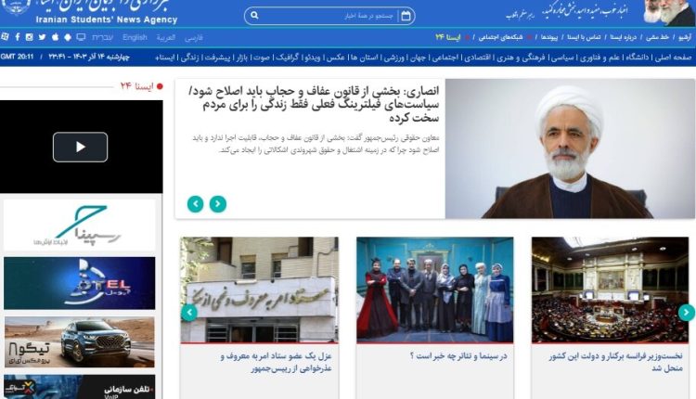Open ویدئو video menu item
This screenshot has width=696, height=399.
(x=312, y=58)
